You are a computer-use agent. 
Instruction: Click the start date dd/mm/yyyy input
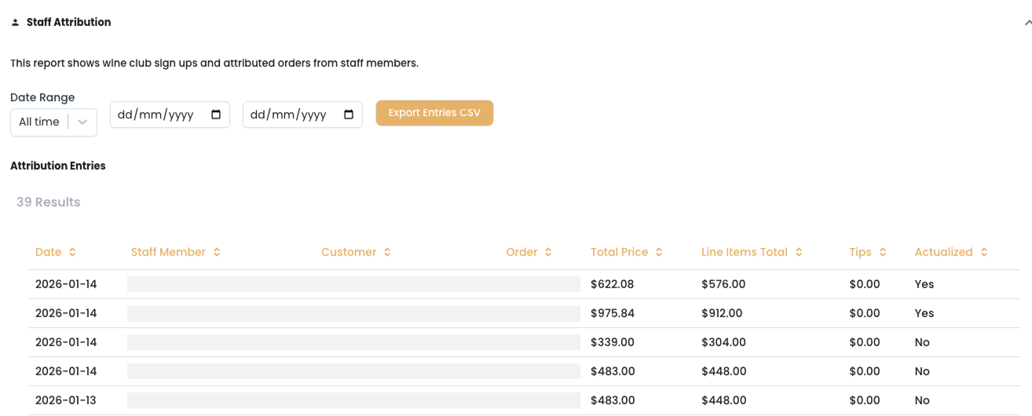pyautogui.click(x=170, y=115)
